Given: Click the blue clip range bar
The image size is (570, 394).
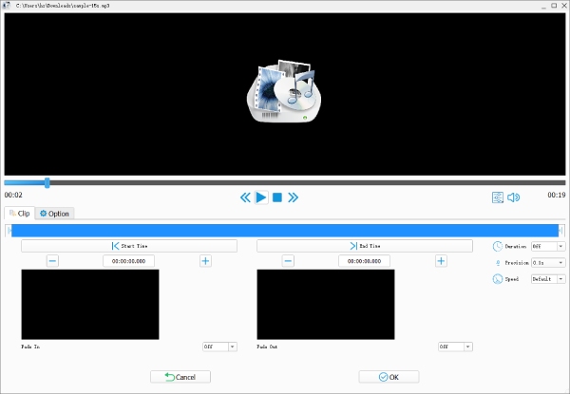Looking at the screenshot, I should click(x=285, y=231).
